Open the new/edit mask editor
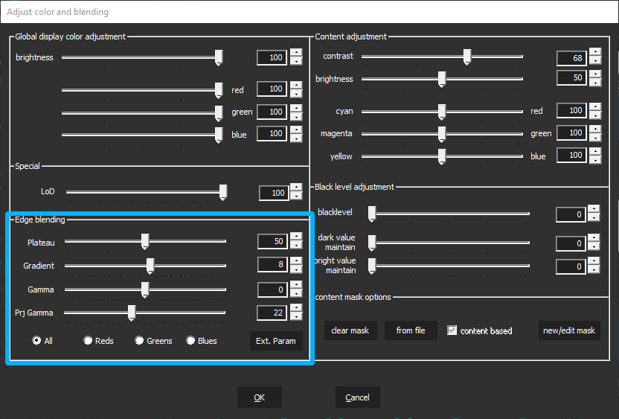 point(569,330)
